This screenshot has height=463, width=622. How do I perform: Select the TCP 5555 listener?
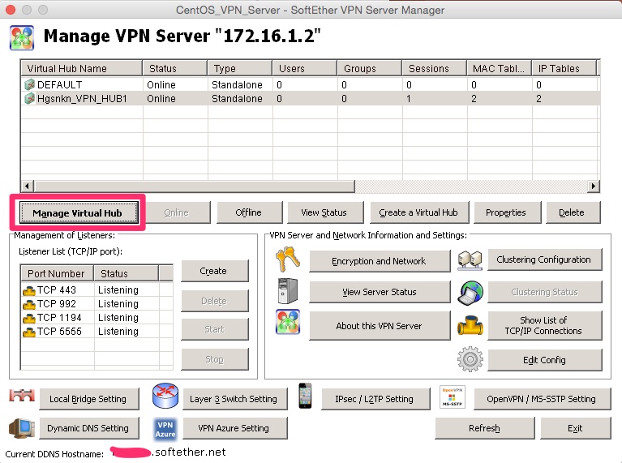coord(97,332)
